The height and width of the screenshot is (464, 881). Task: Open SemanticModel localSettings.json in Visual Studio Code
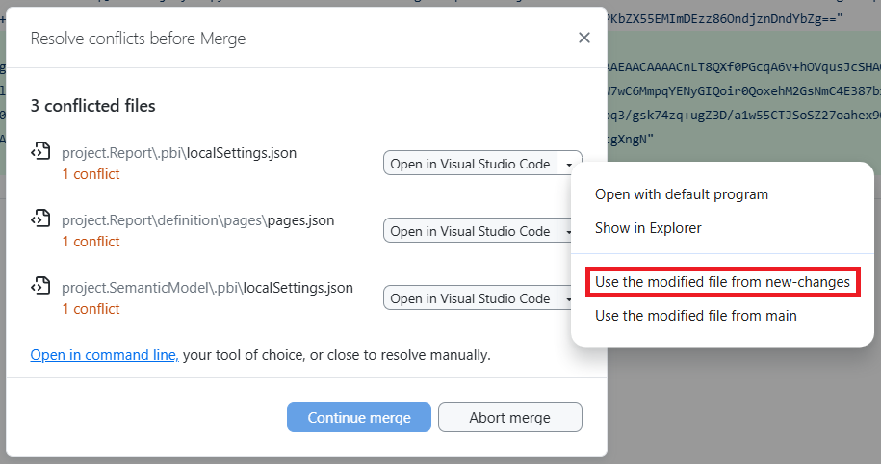(x=470, y=298)
